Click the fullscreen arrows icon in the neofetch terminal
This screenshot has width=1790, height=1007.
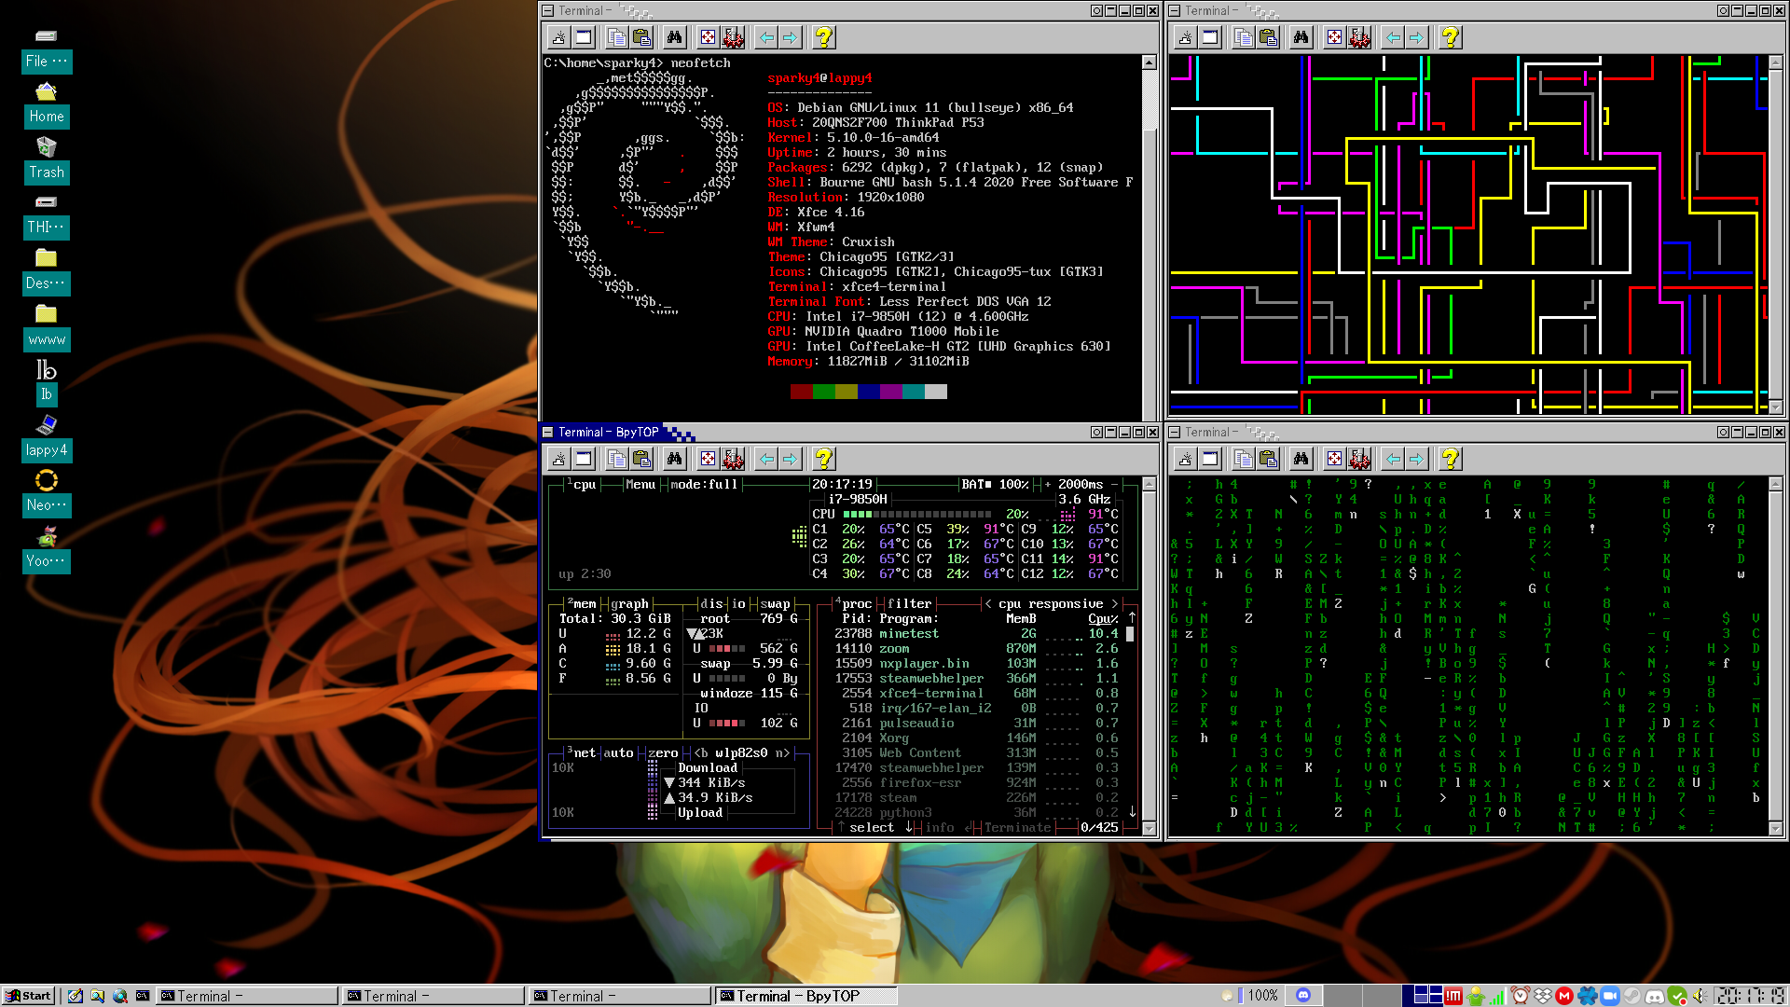coord(709,37)
